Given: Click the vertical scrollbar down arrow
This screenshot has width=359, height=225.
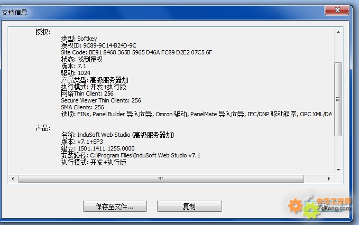Looking at the screenshot, I should [338, 170].
